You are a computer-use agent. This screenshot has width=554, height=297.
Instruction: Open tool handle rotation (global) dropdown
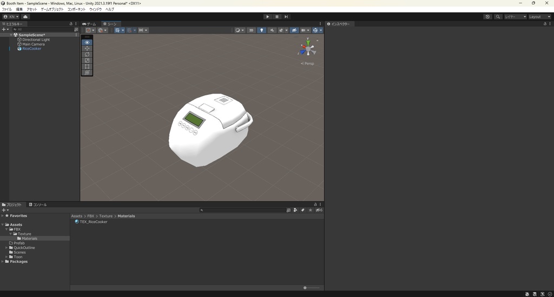click(x=102, y=30)
